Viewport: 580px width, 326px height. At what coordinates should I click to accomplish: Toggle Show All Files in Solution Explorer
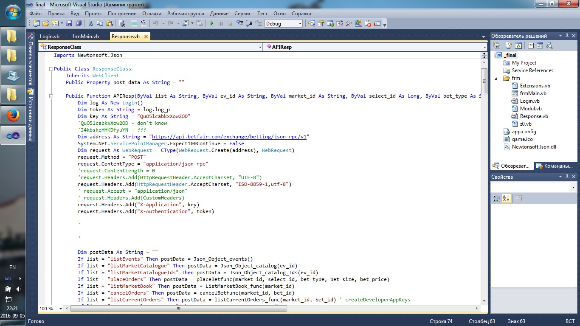[x=509, y=45]
